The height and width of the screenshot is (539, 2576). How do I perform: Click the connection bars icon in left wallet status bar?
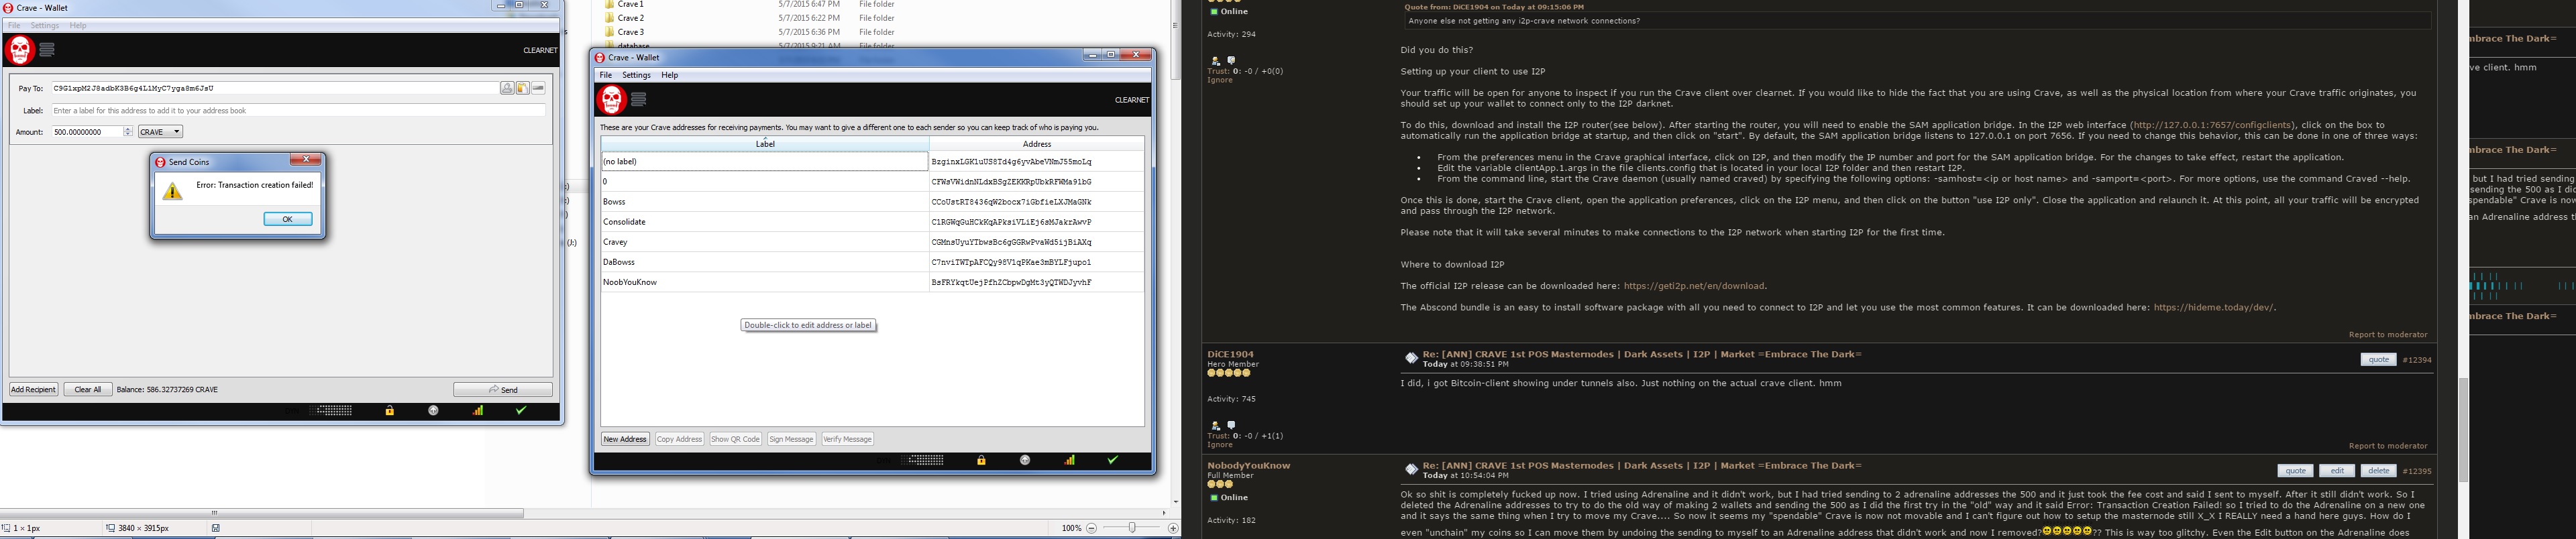point(478,411)
